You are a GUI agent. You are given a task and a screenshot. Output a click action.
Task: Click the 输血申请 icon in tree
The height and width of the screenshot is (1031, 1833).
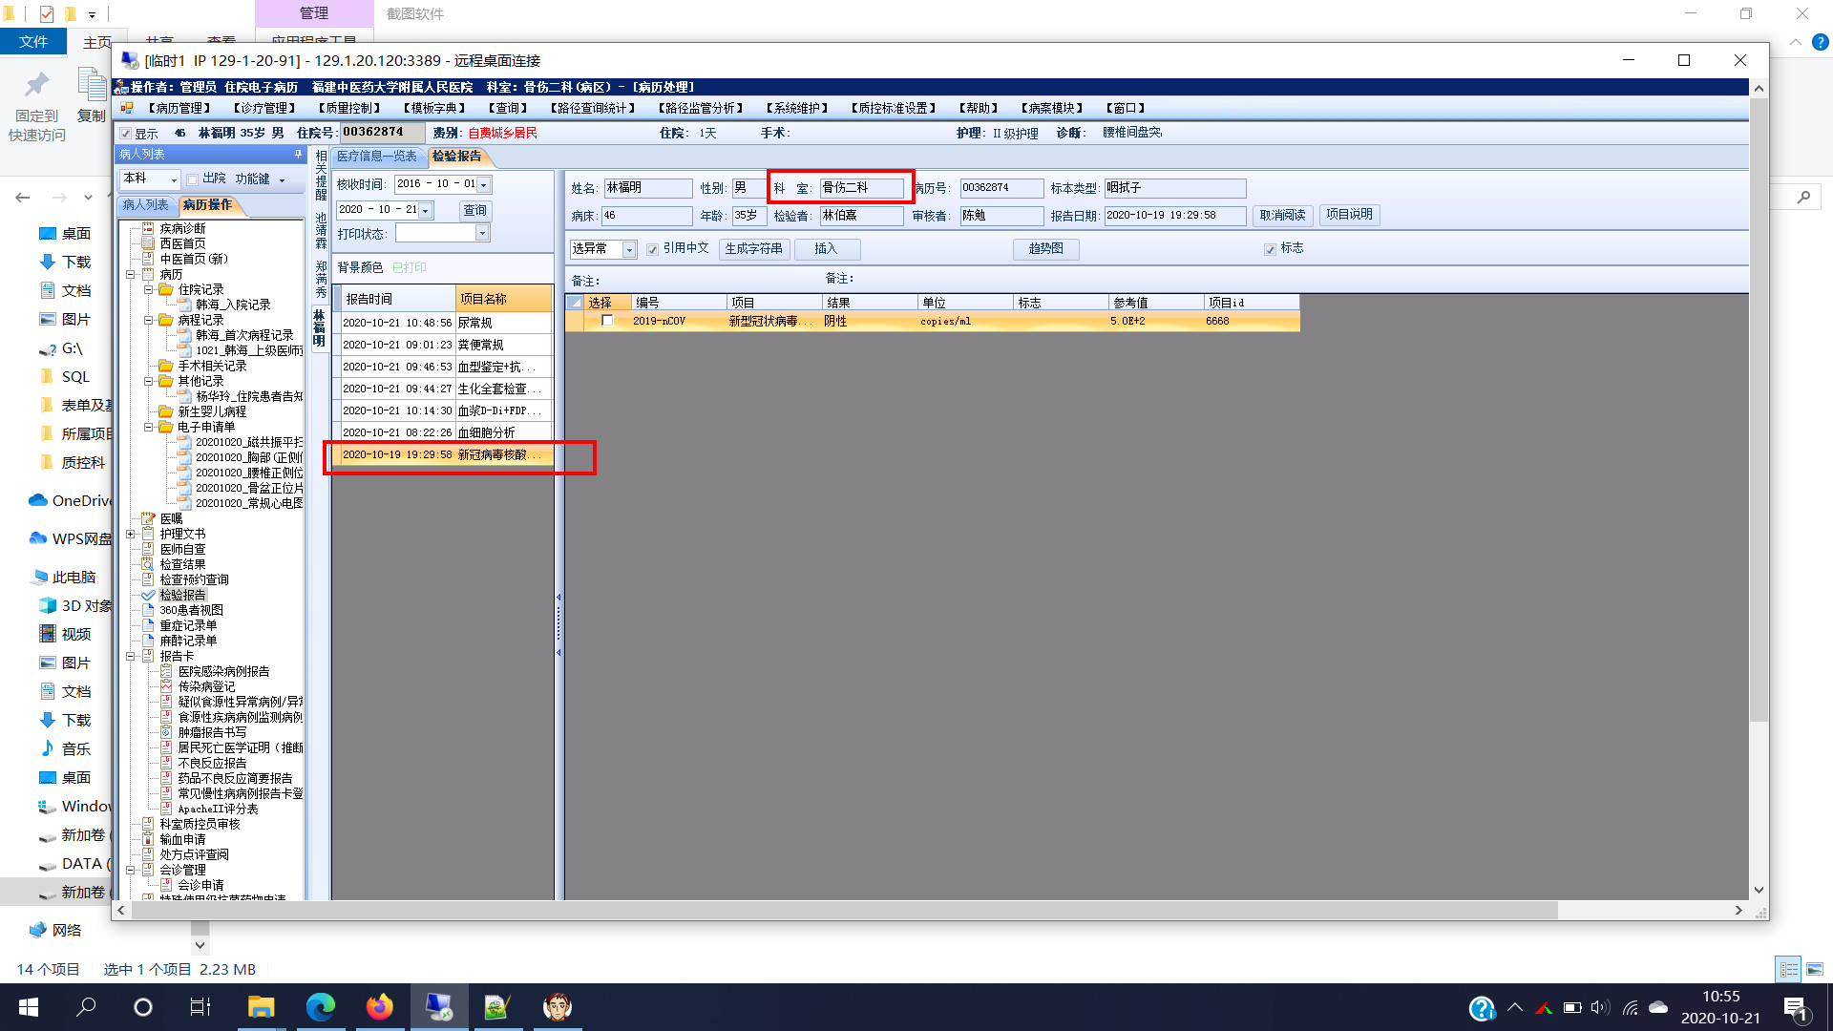[148, 839]
